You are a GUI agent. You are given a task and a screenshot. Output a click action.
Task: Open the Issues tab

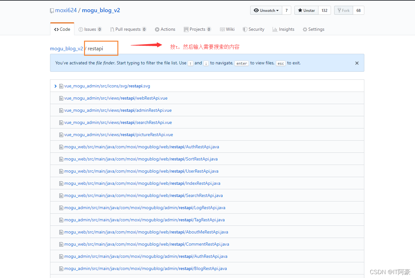point(90,29)
